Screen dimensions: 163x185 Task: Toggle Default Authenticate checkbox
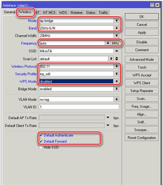click(41, 135)
